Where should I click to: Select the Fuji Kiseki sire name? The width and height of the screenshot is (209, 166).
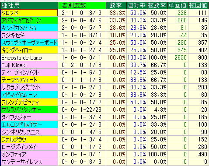tap(14, 65)
